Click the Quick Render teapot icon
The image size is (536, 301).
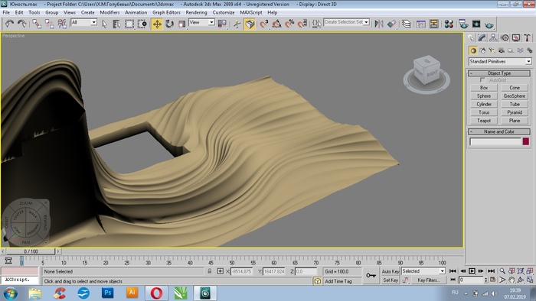click(x=489, y=24)
